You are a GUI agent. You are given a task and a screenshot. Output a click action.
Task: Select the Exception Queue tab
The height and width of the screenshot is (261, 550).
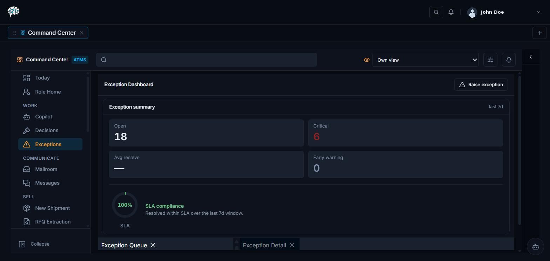[124, 245]
